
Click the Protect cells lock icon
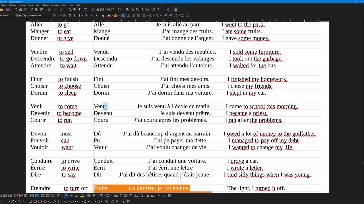148,195
